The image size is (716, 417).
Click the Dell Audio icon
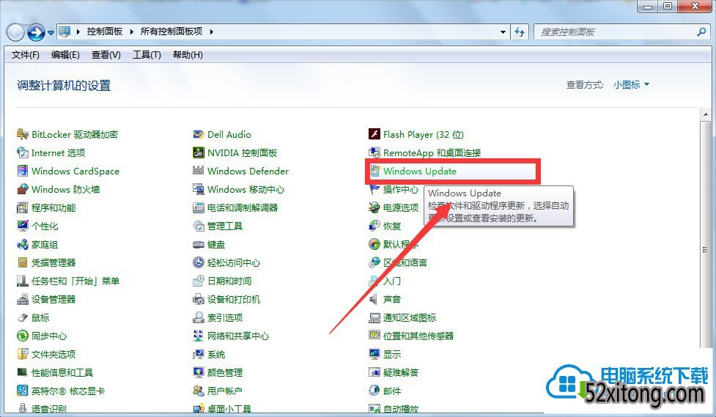coord(198,134)
